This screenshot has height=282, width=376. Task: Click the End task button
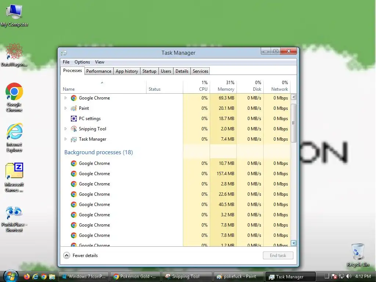point(278,256)
